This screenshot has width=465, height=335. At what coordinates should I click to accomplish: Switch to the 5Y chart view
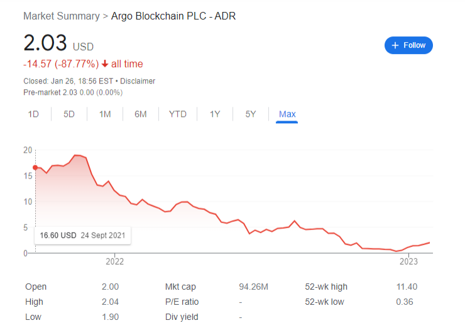tap(251, 114)
